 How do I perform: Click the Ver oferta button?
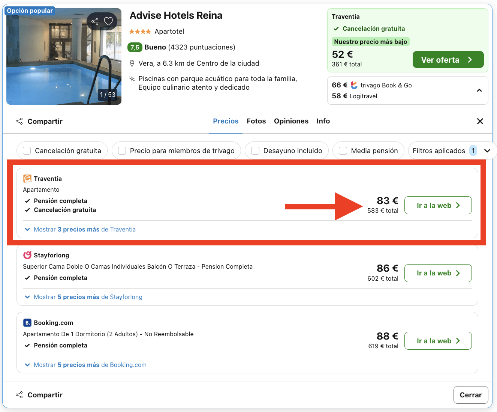click(x=448, y=59)
